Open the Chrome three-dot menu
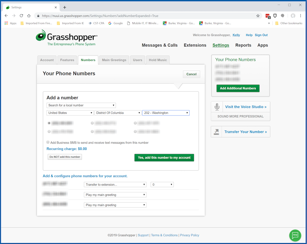 tap(301, 16)
